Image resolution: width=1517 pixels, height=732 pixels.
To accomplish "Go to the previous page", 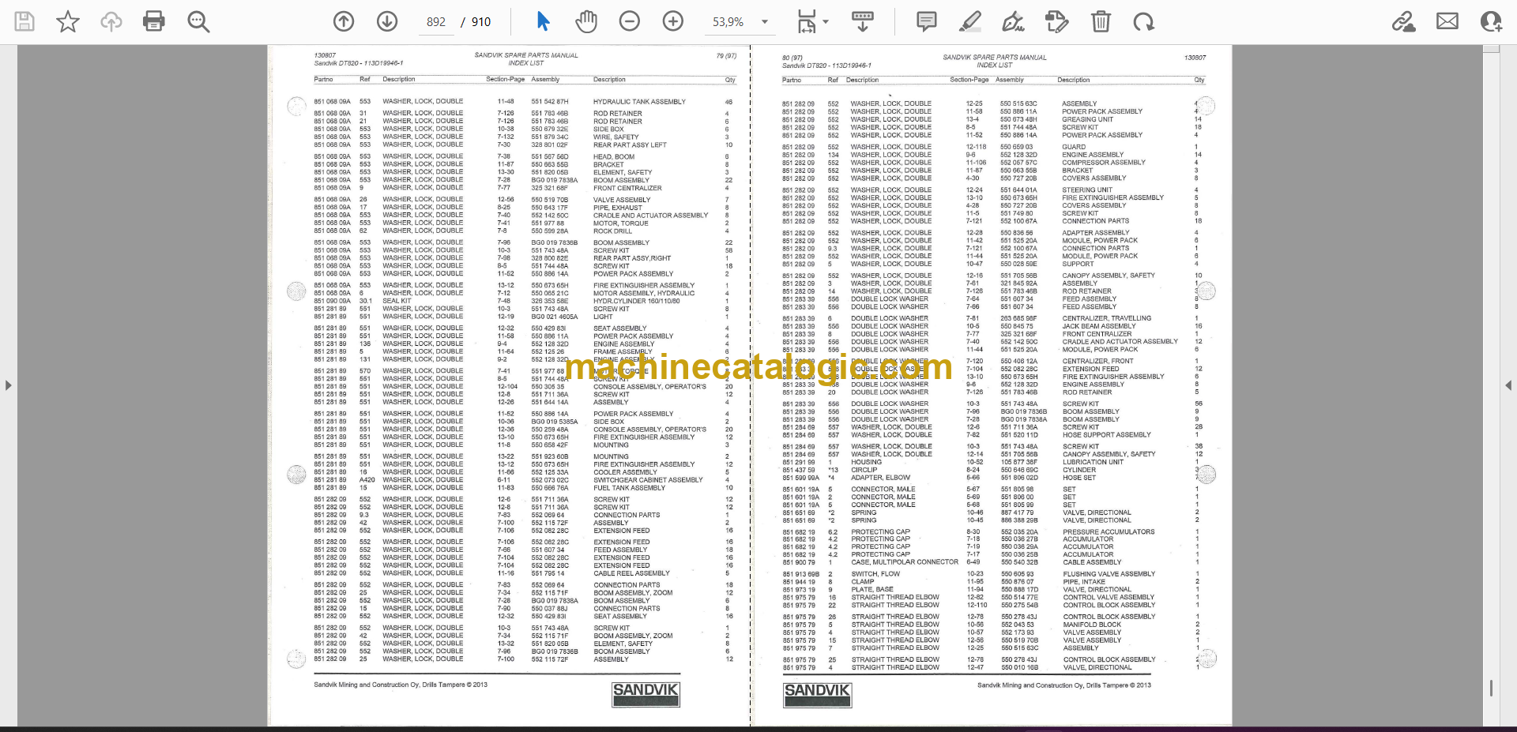I will (344, 21).
